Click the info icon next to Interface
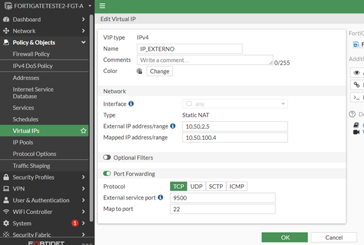The image size is (364, 245). click(131, 104)
